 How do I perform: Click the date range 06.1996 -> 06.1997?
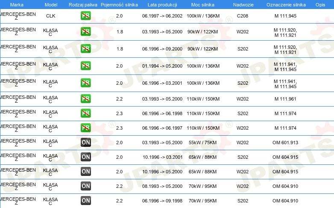[x=162, y=128]
